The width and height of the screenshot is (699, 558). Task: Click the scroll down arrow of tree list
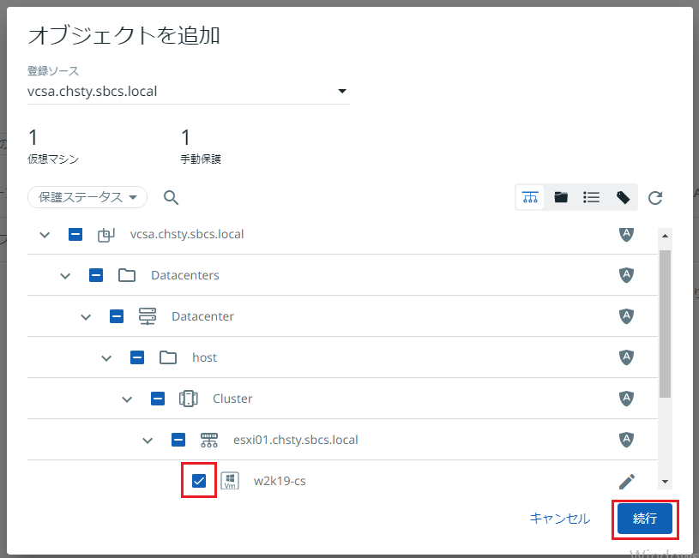(665, 482)
